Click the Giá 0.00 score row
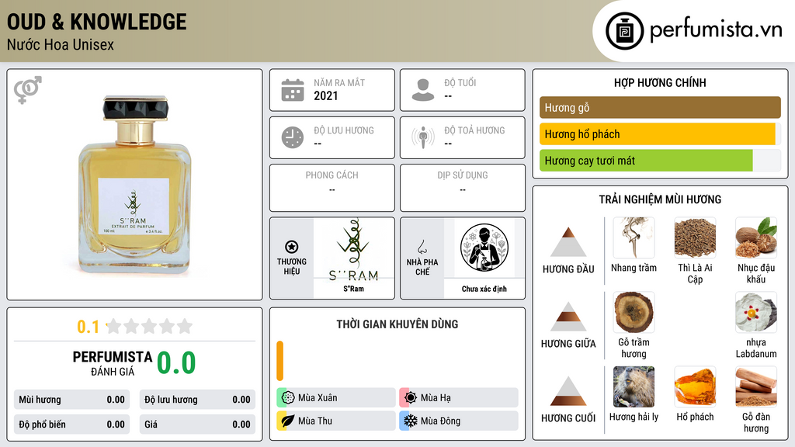 click(x=197, y=424)
